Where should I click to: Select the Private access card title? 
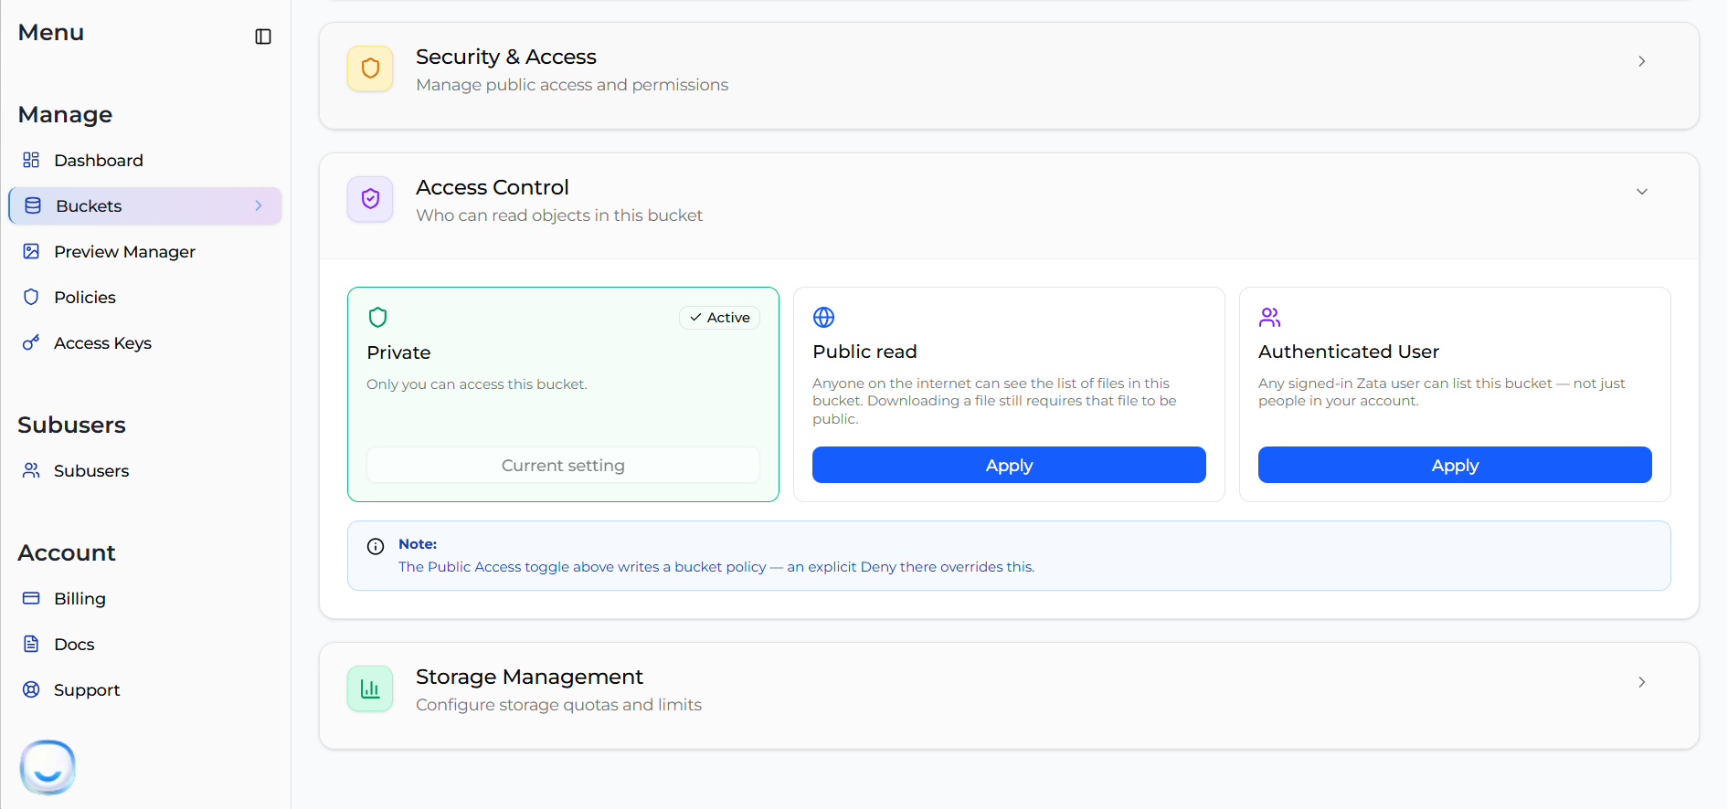(x=398, y=352)
